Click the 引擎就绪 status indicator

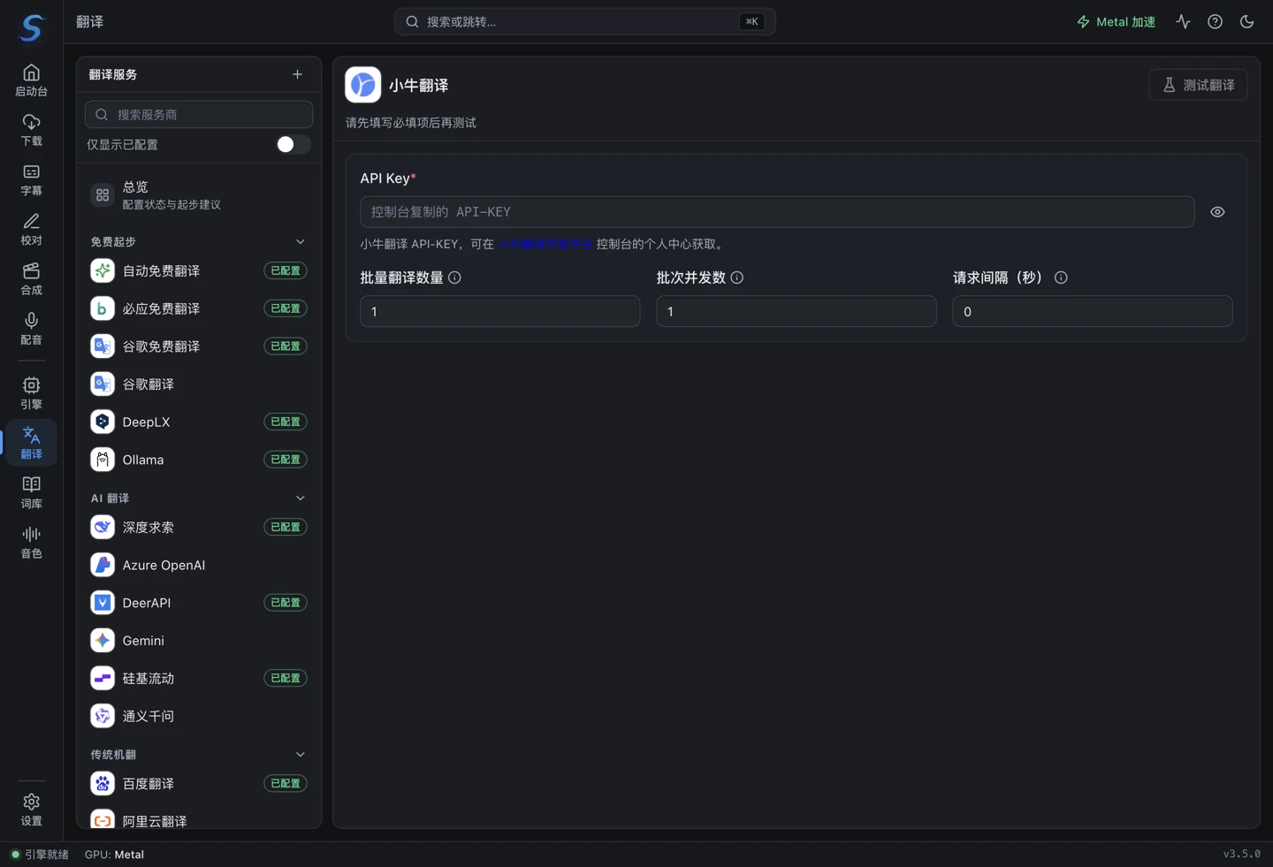click(40, 855)
